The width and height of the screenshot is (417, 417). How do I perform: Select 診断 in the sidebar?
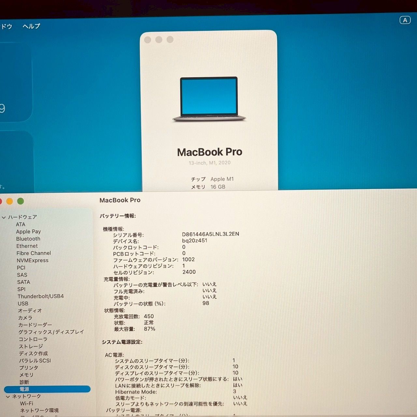[24, 382]
